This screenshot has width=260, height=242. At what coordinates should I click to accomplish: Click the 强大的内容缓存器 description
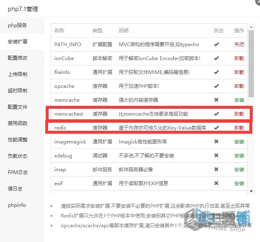tap(138, 100)
